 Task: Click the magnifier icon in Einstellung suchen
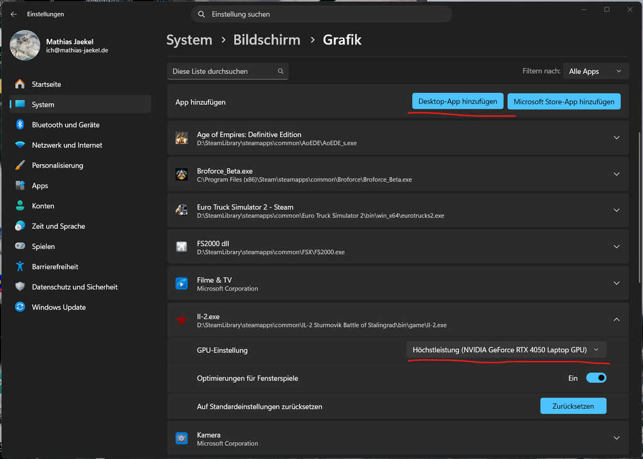tap(202, 14)
